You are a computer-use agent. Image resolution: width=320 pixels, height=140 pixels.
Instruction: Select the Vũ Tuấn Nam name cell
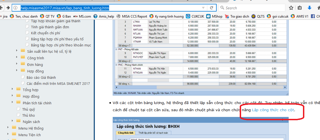(158, 41)
